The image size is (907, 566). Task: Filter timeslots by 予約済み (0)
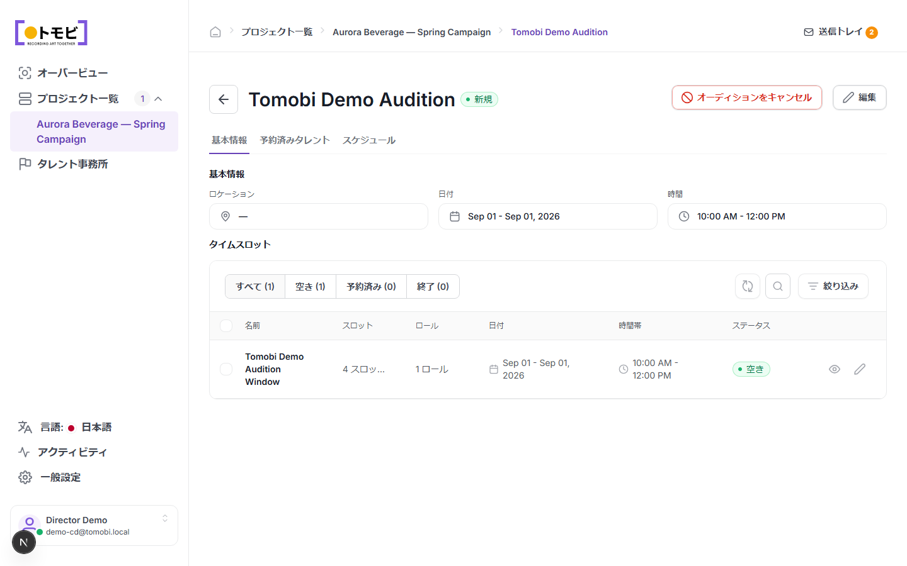(371, 286)
